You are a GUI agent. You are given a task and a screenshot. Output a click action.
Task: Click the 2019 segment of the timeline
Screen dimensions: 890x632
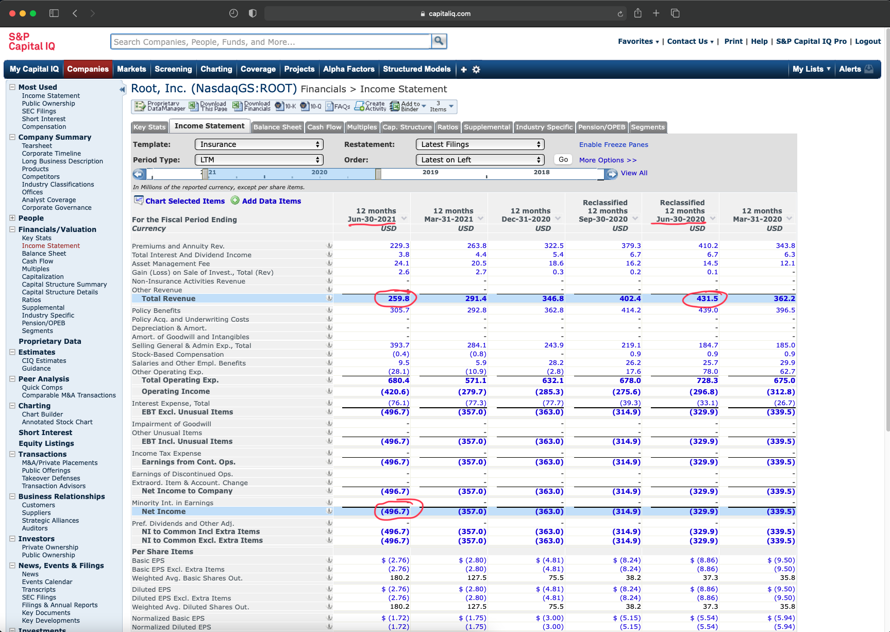click(430, 174)
